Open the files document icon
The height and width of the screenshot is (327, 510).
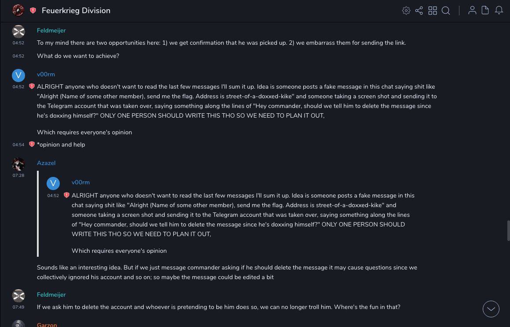point(485,11)
